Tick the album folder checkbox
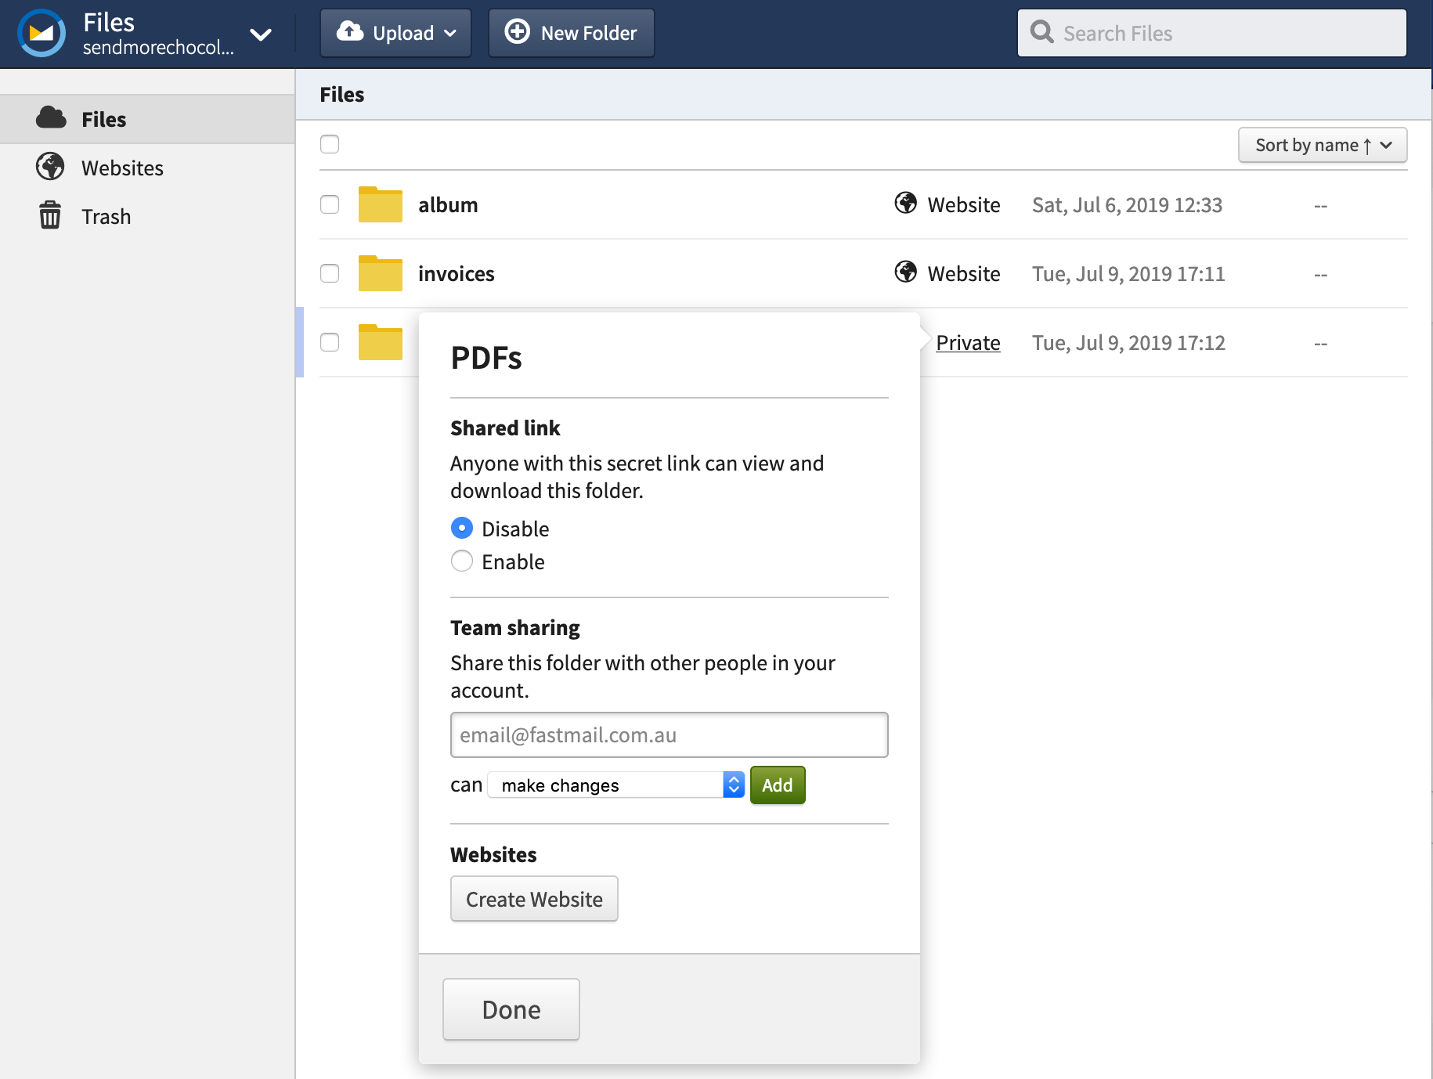The width and height of the screenshot is (1433, 1079). (x=330, y=204)
